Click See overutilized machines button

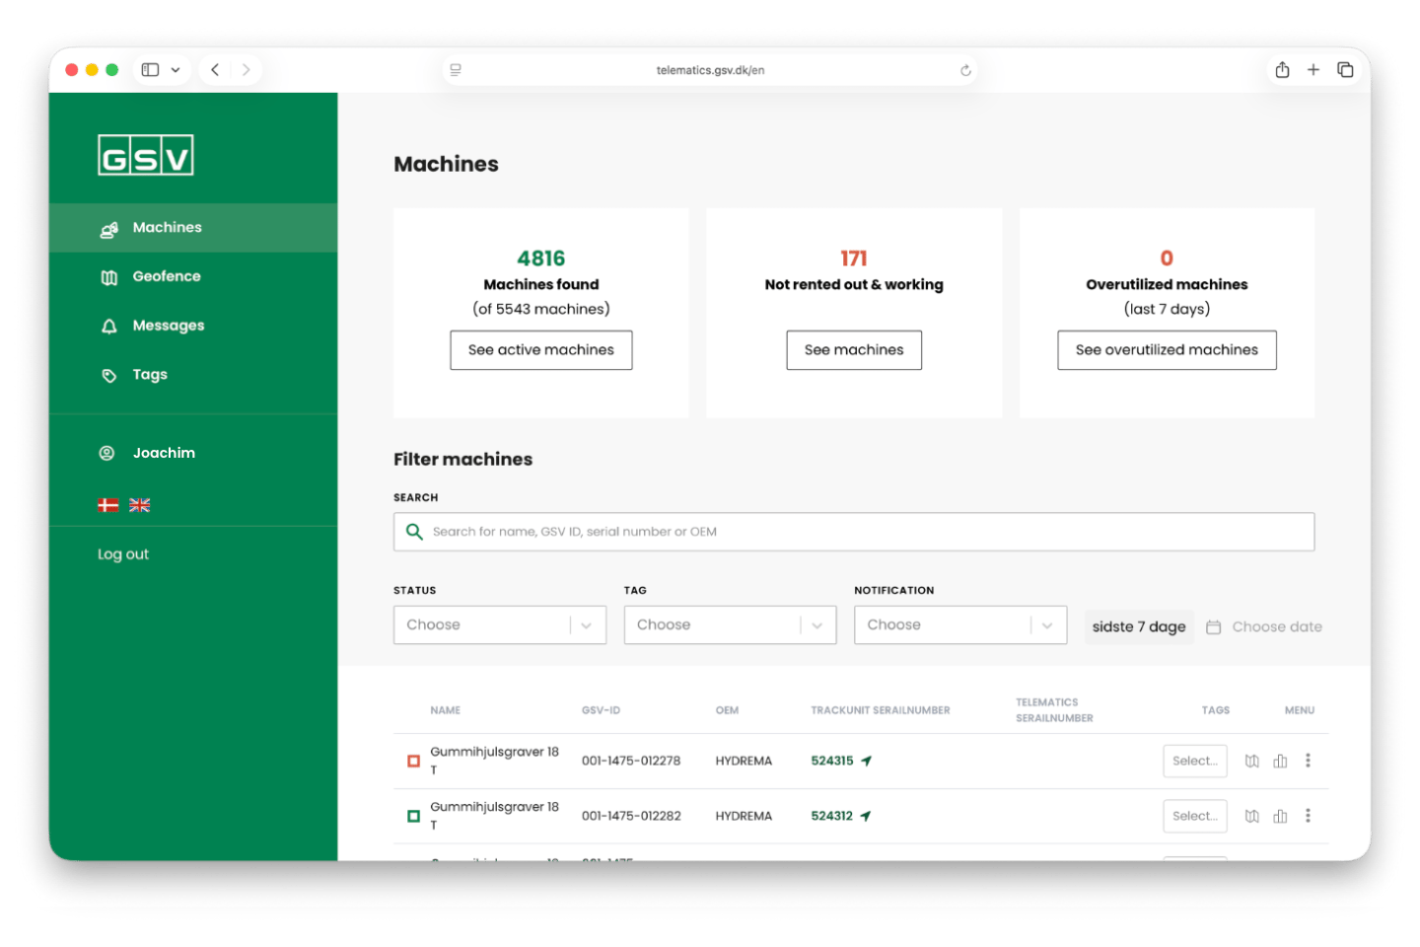1167,350
